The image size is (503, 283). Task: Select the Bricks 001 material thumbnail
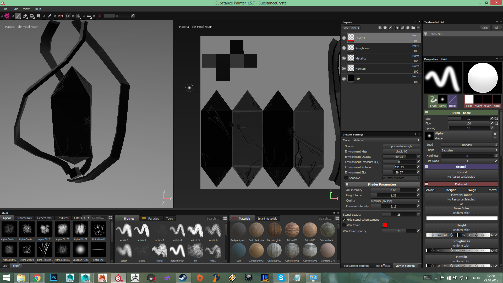point(292,230)
